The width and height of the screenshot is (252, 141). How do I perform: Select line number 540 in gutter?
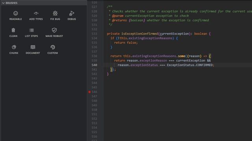point(94,65)
